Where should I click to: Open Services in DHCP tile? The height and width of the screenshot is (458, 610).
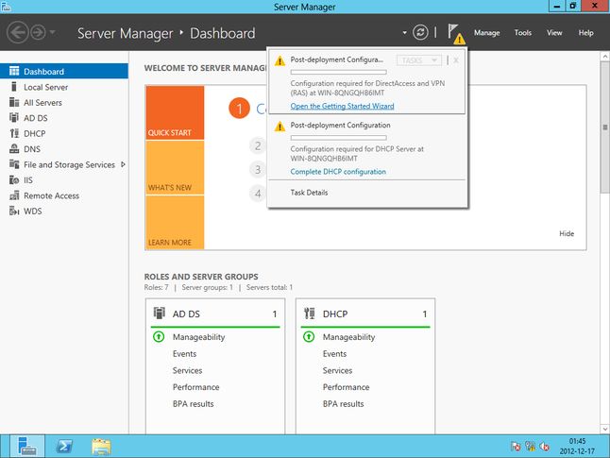[337, 370]
